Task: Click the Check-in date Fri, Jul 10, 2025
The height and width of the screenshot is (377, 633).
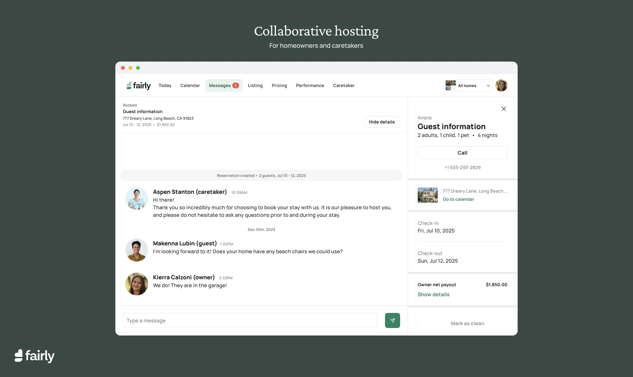Action: click(x=436, y=231)
